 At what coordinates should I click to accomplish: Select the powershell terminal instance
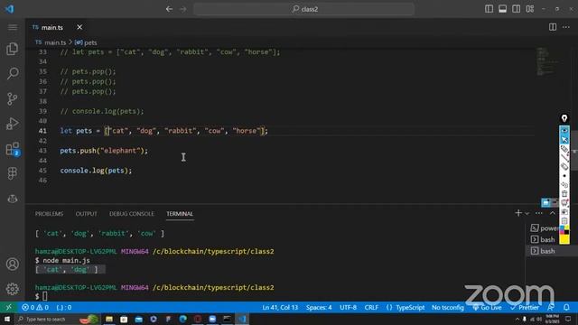click(544, 228)
